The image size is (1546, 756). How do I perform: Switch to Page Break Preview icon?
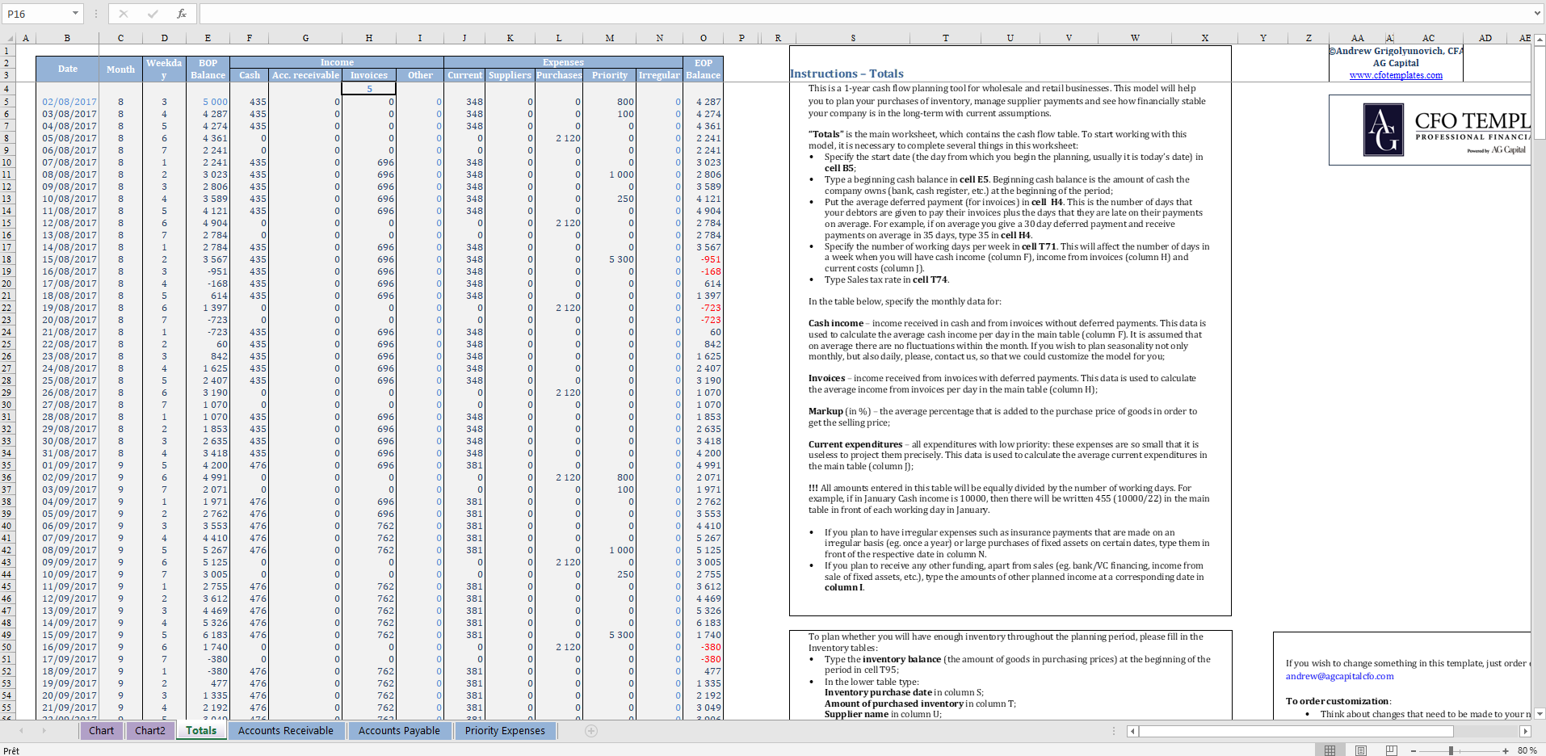[x=1391, y=750]
